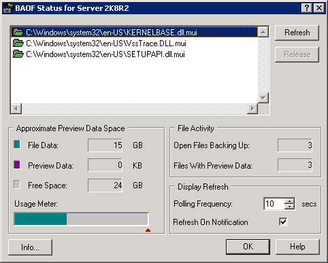Click the red usage meter marker triangle
Screen dimensions: 328x263
click(148, 230)
